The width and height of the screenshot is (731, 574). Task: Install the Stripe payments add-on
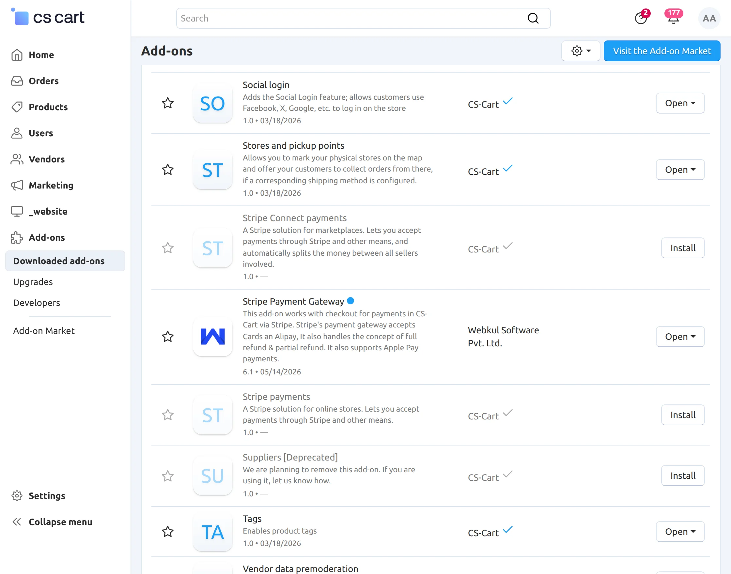click(x=683, y=415)
